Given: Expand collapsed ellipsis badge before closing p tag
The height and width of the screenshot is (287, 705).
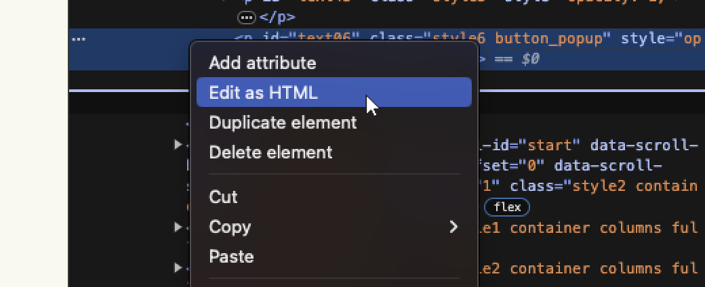Looking at the screenshot, I should [x=247, y=17].
